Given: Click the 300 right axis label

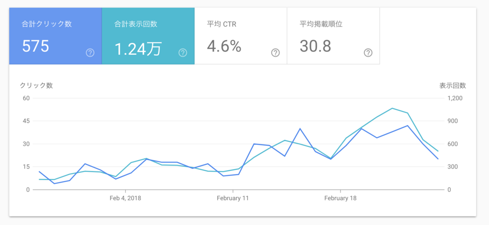Looking at the screenshot, I should [452, 167].
